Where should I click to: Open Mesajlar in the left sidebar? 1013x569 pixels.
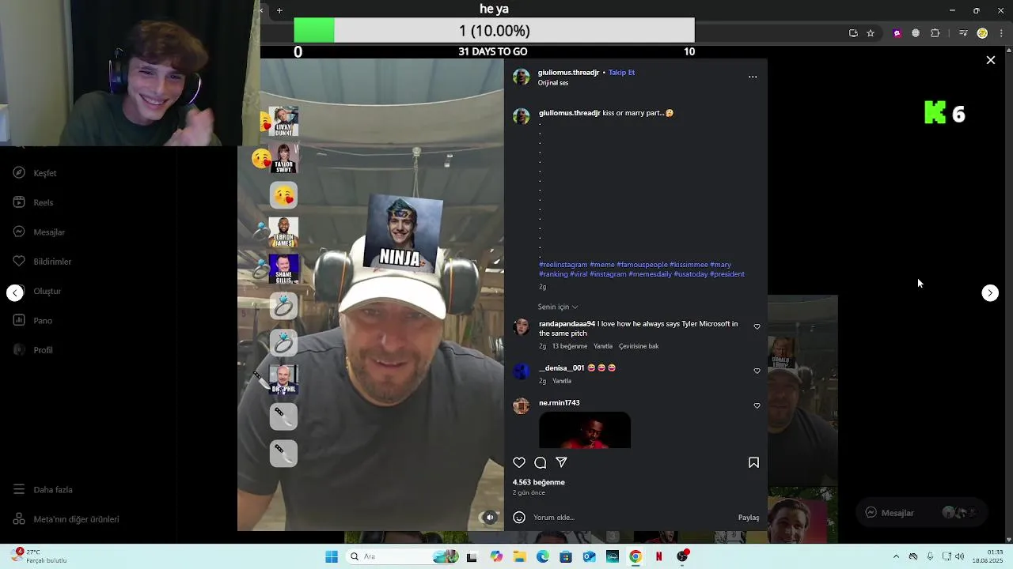(x=39, y=232)
